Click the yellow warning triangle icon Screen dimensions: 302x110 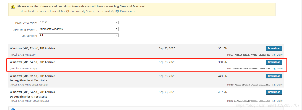(13, 7)
